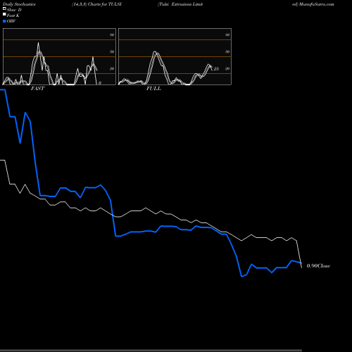Viewport: 352px width, 352px height.
Task: Click the 'FAST' chart label
Action: (x=38, y=89)
